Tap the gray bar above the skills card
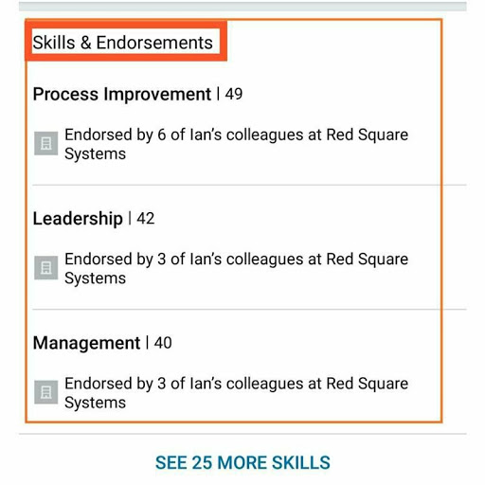The height and width of the screenshot is (485, 485). click(x=242, y=7)
